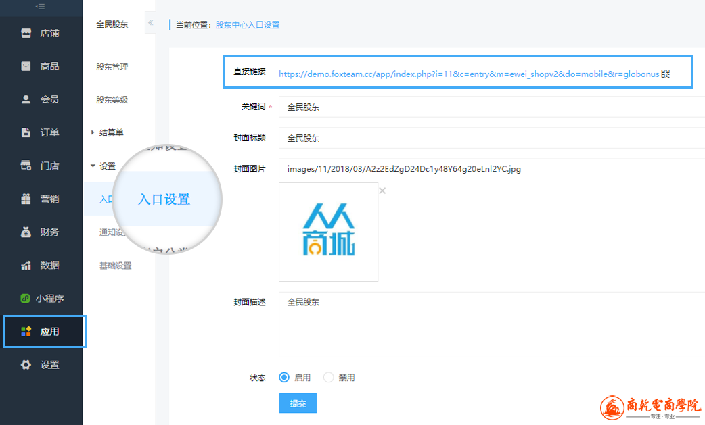Click the 店铺 shop icon in sidebar
The image size is (705, 425).
click(x=26, y=33)
